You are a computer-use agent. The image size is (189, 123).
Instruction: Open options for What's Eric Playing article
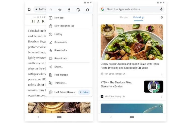(162, 97)
